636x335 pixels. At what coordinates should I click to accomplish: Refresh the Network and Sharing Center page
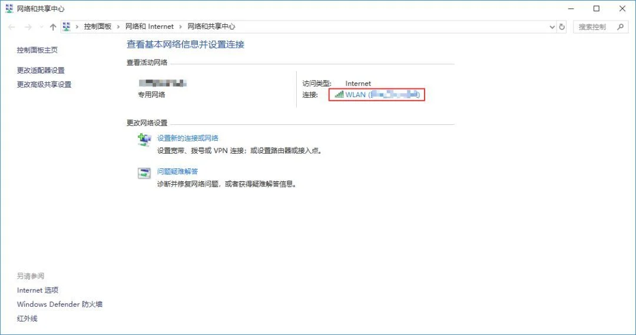click(x=562, y=27)
